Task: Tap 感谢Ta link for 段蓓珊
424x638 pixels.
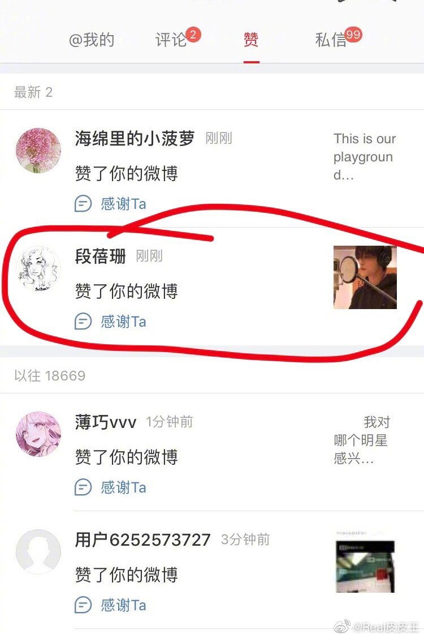Action: pos(123,322)
